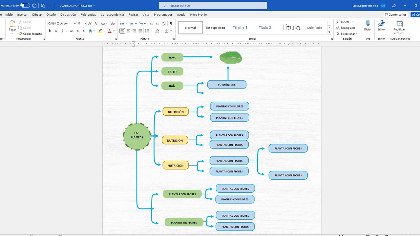The height and width of the screenshot is (236, 420).
Task: Toggle the Autoguardado switch
Action: (25, 6)
